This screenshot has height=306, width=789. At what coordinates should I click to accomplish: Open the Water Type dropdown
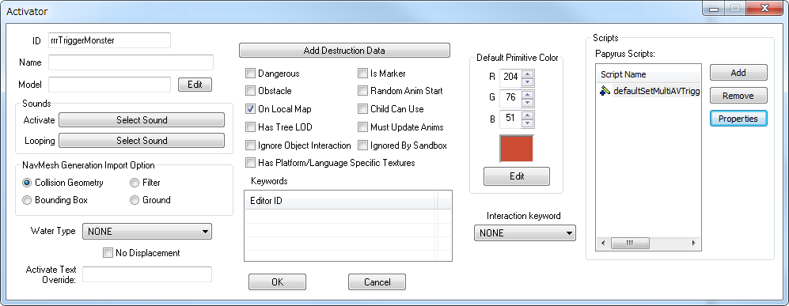[147, 232]
